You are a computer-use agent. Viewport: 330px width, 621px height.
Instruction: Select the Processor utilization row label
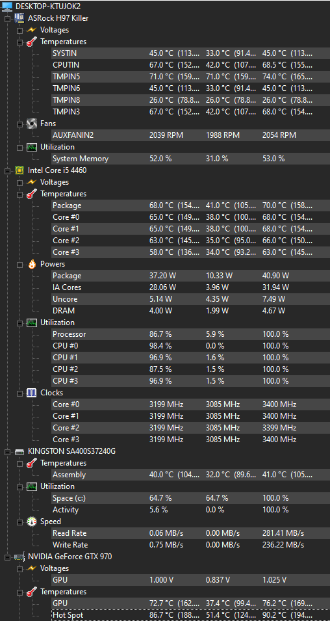[70, 334]
